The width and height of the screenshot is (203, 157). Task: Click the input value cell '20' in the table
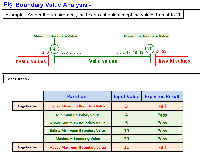tap(126, 139)
